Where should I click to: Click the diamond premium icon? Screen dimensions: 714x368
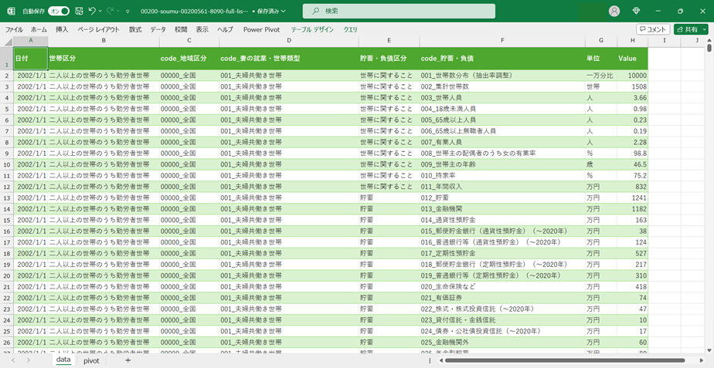click(x=636, y=11)
